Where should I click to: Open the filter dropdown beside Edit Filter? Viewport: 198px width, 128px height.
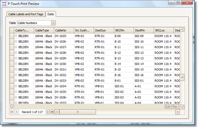coord(182,107)
